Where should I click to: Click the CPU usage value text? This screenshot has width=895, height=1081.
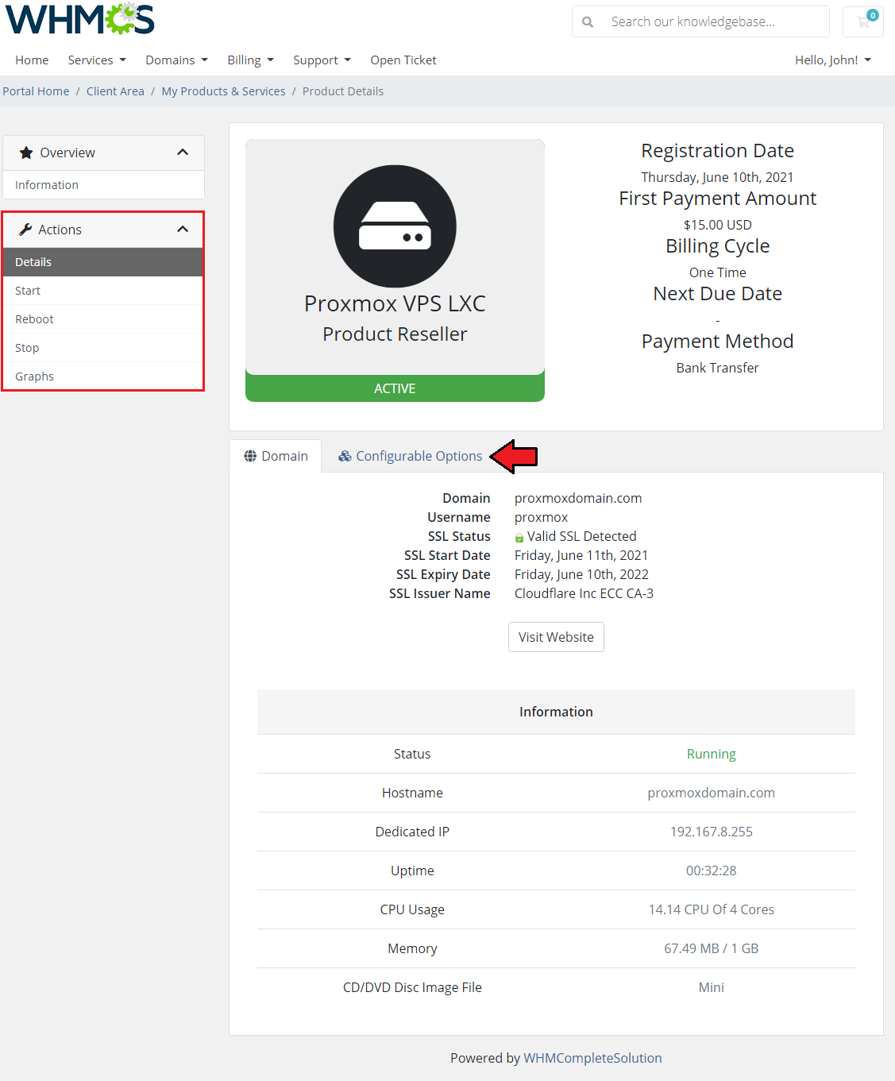coord(711,909)
